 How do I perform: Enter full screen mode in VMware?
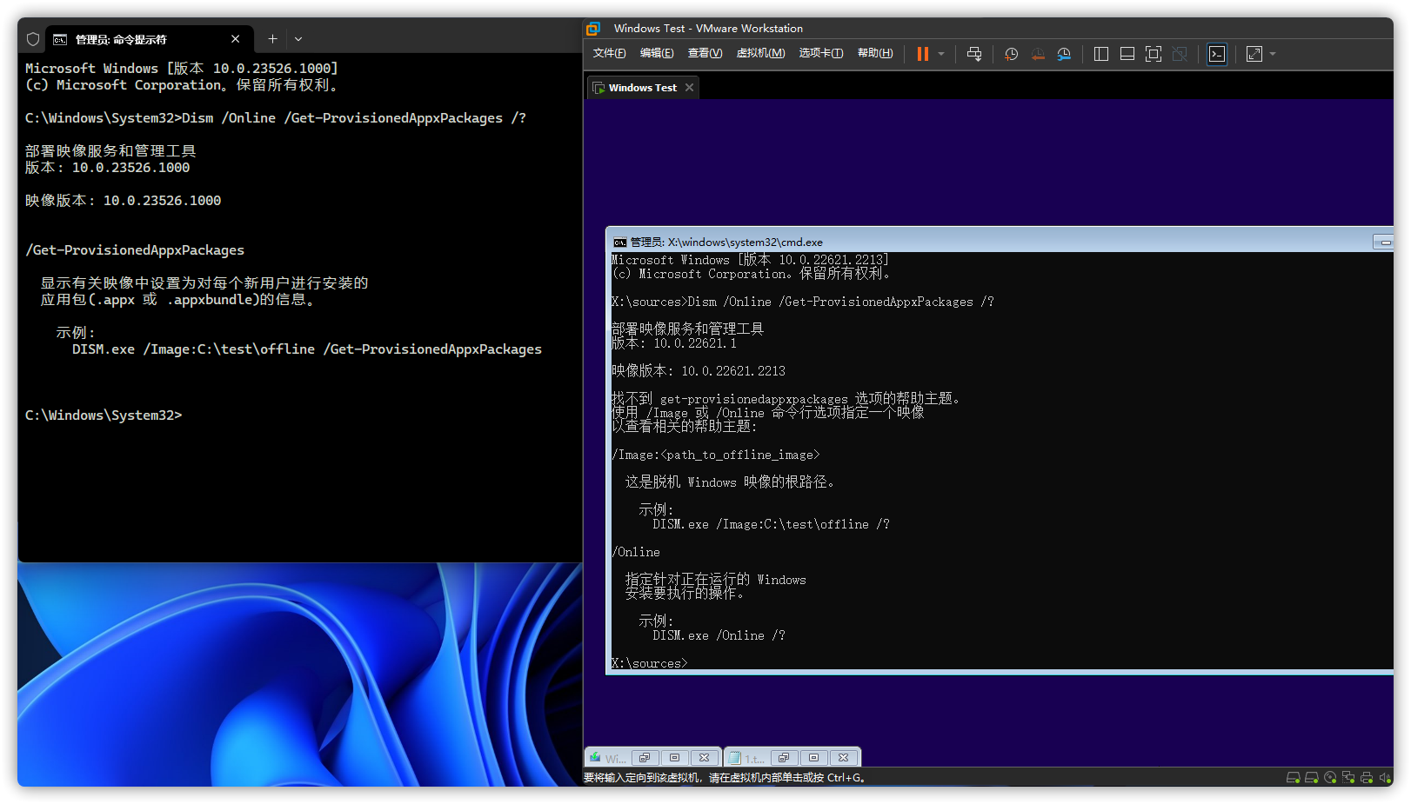tap(1153, 54)
